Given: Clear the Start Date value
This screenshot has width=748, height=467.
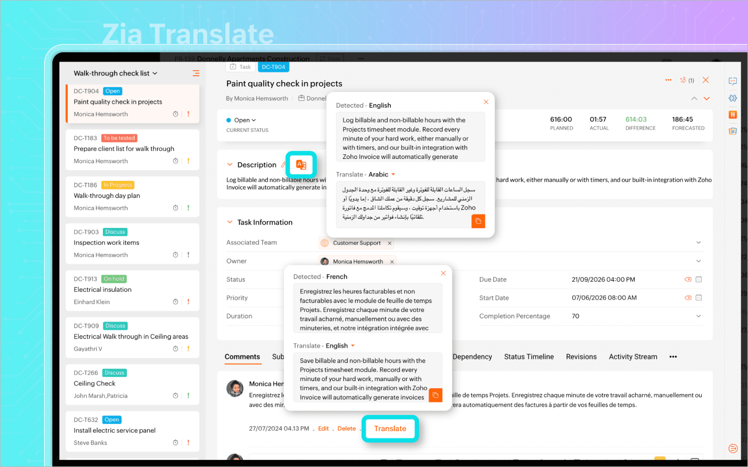Looking at the screenshot, I should coord(688,297).
